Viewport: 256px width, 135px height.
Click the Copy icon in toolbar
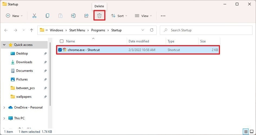pos(47,16)
